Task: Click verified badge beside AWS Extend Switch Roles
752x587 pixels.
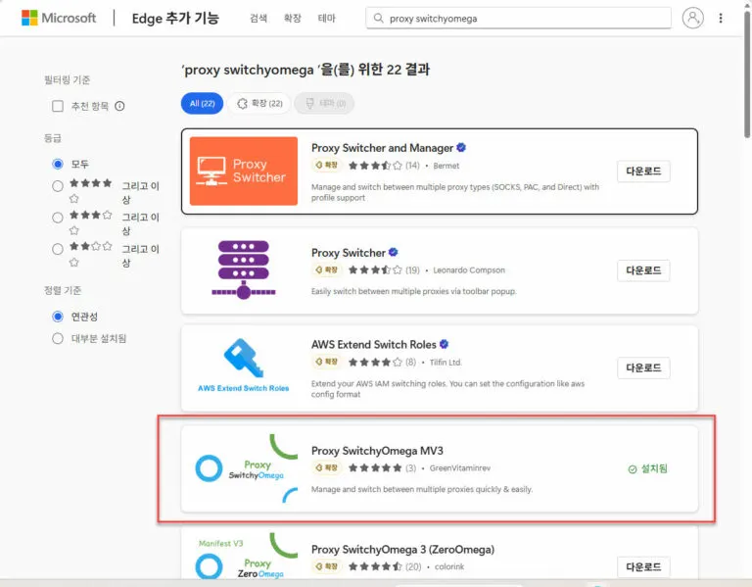Action: [x=445, y=344]
